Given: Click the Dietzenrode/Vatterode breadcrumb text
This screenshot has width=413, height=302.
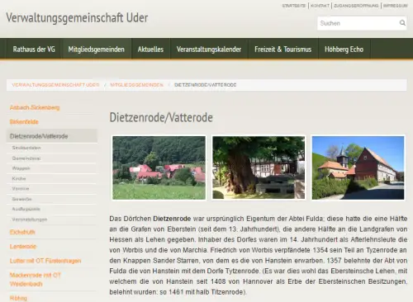Looking at the screenshot, I should pos(206,85).
